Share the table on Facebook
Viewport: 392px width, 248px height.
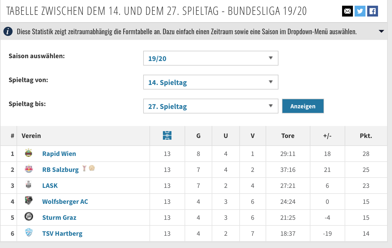pos(372,11)
